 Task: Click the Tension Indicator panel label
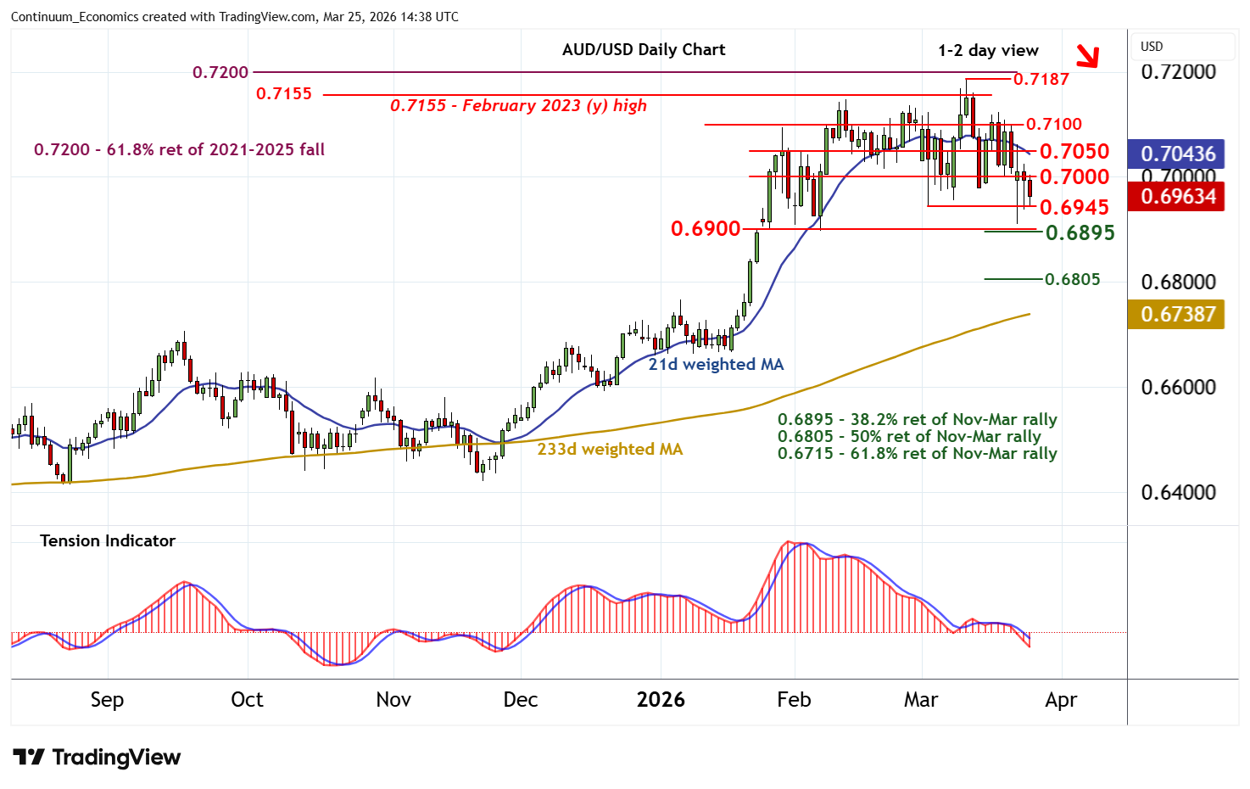(x=108, y=541)
